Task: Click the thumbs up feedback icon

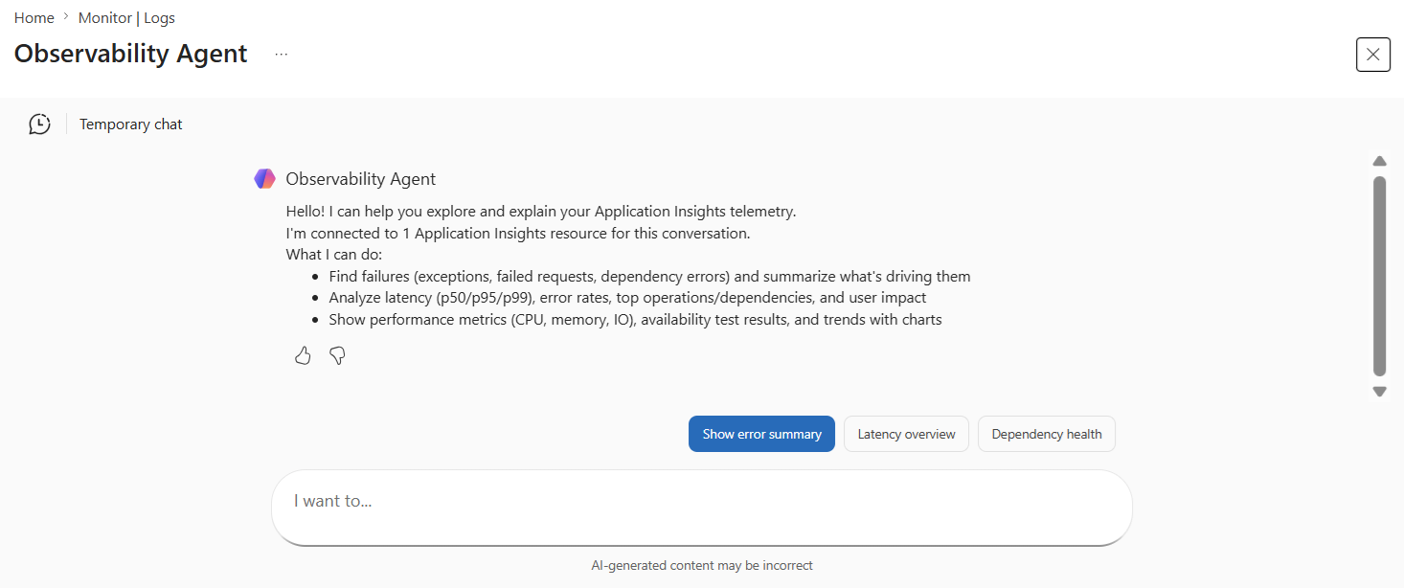Action: (303, 356)
